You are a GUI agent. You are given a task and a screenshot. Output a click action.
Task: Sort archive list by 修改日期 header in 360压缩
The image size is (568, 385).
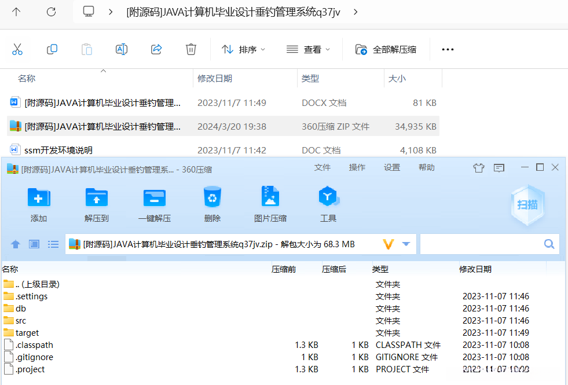[475, 269]
